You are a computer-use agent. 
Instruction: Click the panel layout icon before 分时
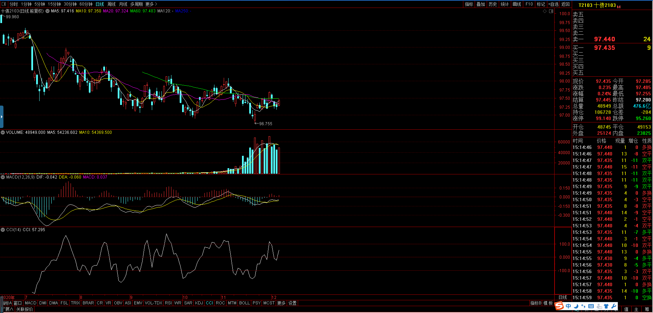pos(4,4)
